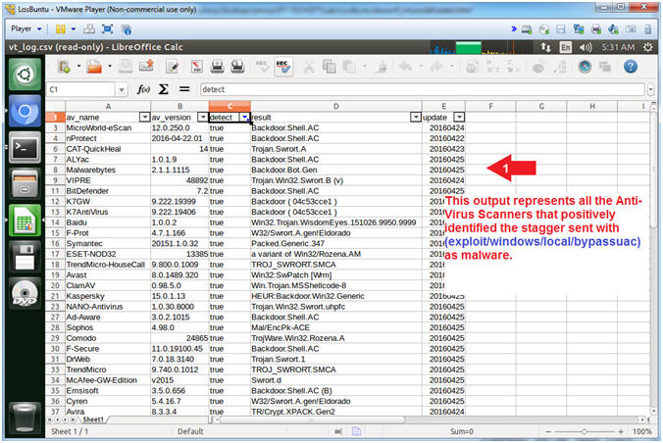Click the Copy toolbar icon
Screen dimensions: 663x443
(329, 67)
